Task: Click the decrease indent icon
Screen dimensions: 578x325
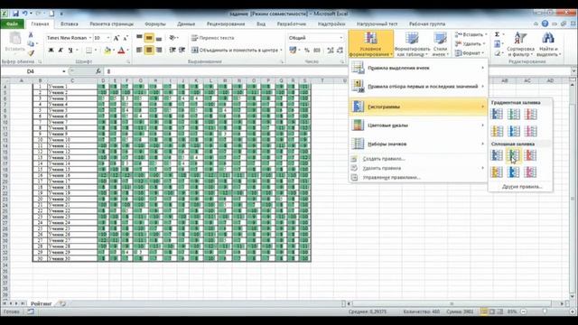Action: coord(172,51)
